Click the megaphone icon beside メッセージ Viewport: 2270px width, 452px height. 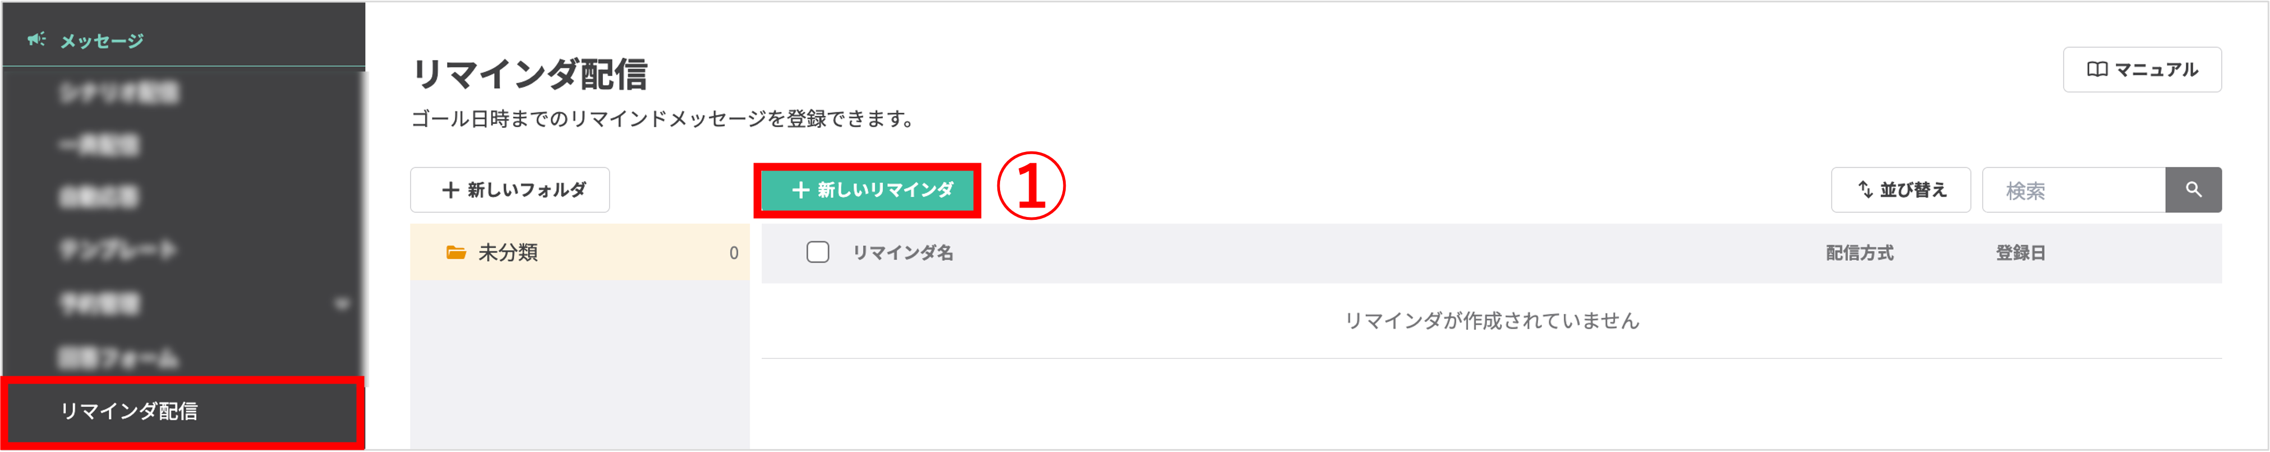(x=36, y=40)
